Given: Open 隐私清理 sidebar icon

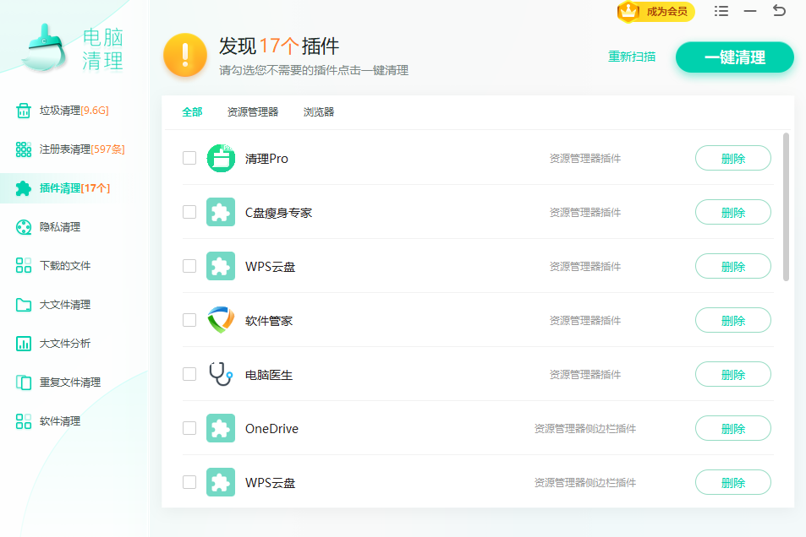Looking at the screenshot, I should [24, 227].
